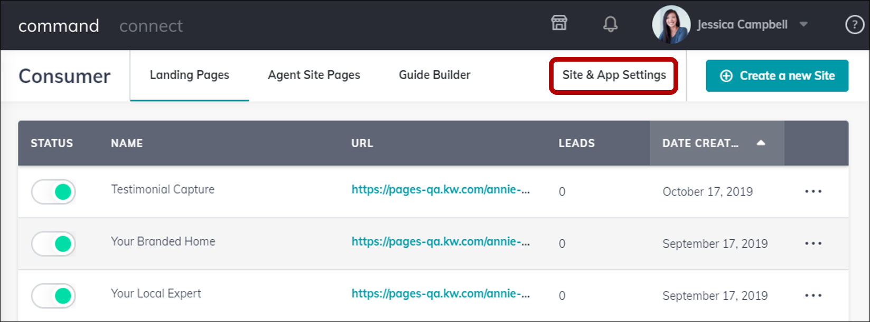Open the Testimonial Capture page URL
This screenshot has height=322, width=870.
(x=441, y=190)
